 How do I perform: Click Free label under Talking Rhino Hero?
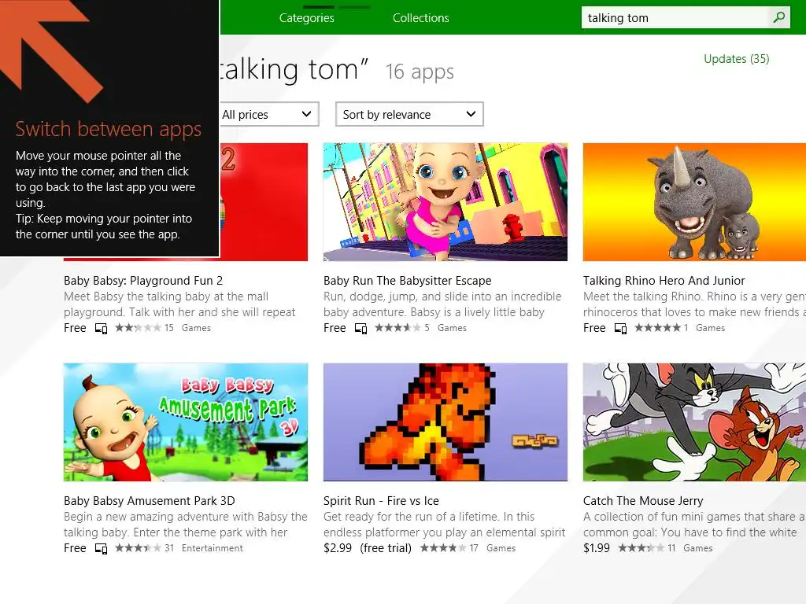[x=594, y=328]
